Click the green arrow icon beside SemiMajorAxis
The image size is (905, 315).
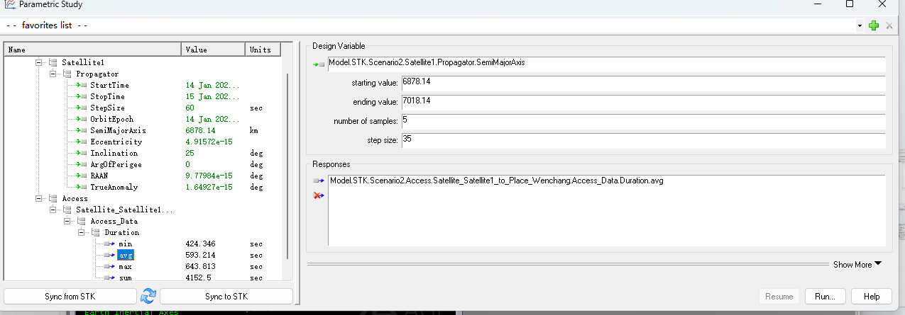coord(82,130)
